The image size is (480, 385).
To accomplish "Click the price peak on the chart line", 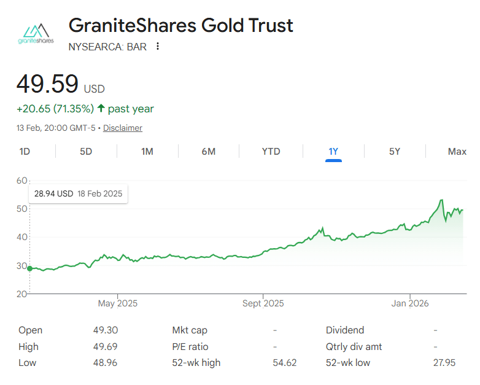I will (441, 200).
